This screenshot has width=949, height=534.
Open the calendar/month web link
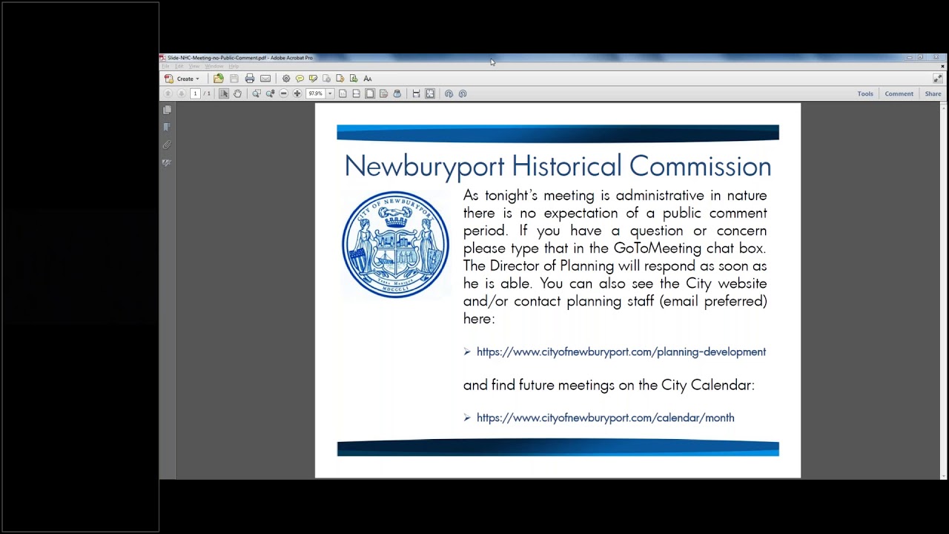[605, 418]
